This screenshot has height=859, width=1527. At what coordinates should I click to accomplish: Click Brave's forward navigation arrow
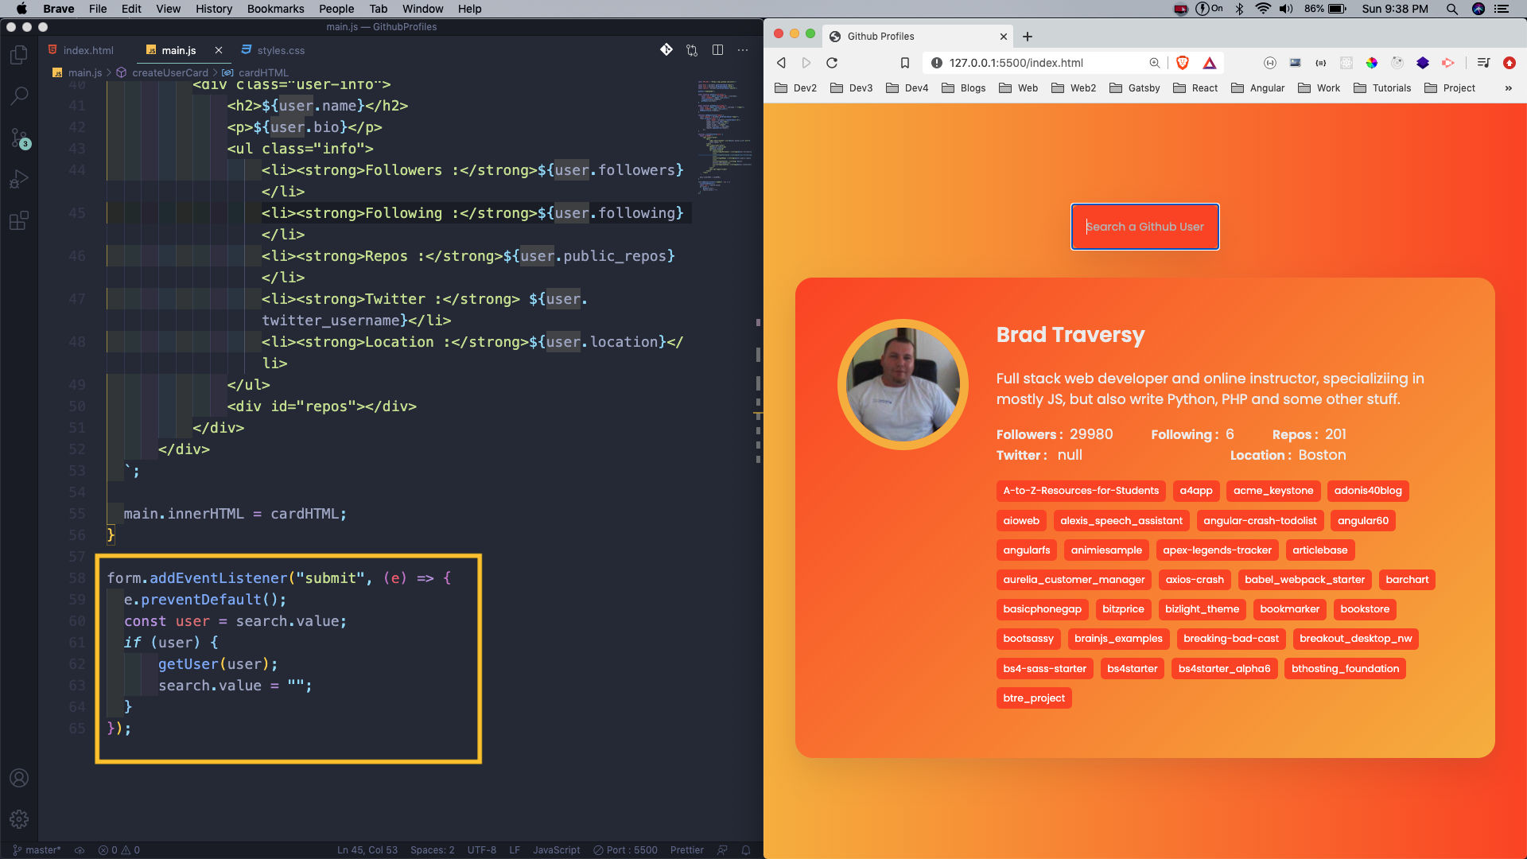[x=806, y=63]
